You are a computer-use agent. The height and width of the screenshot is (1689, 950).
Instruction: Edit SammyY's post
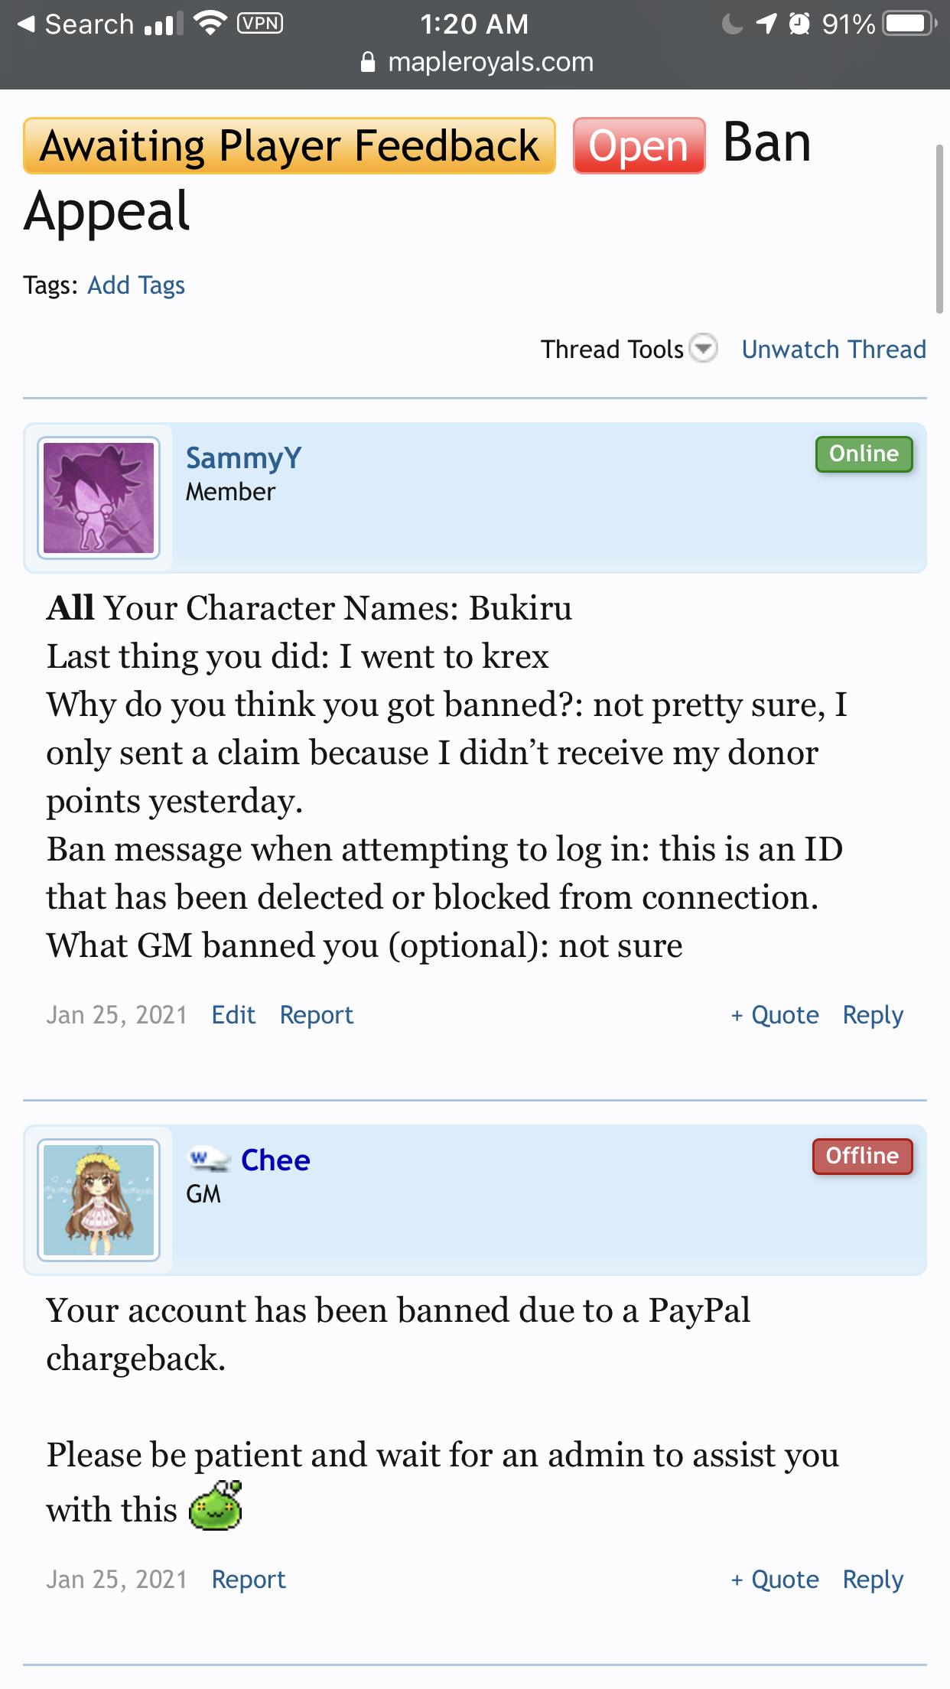pos(233,1015)
